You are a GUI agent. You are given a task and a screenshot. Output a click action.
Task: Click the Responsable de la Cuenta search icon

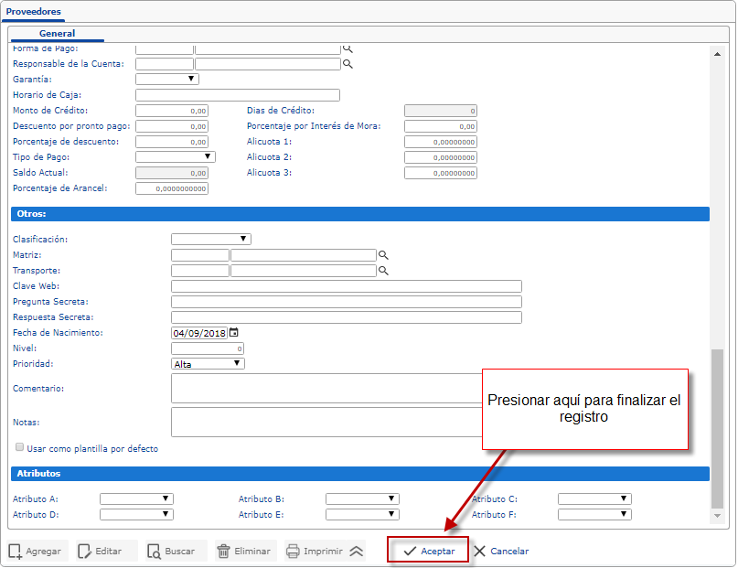[x=348, y=64]
